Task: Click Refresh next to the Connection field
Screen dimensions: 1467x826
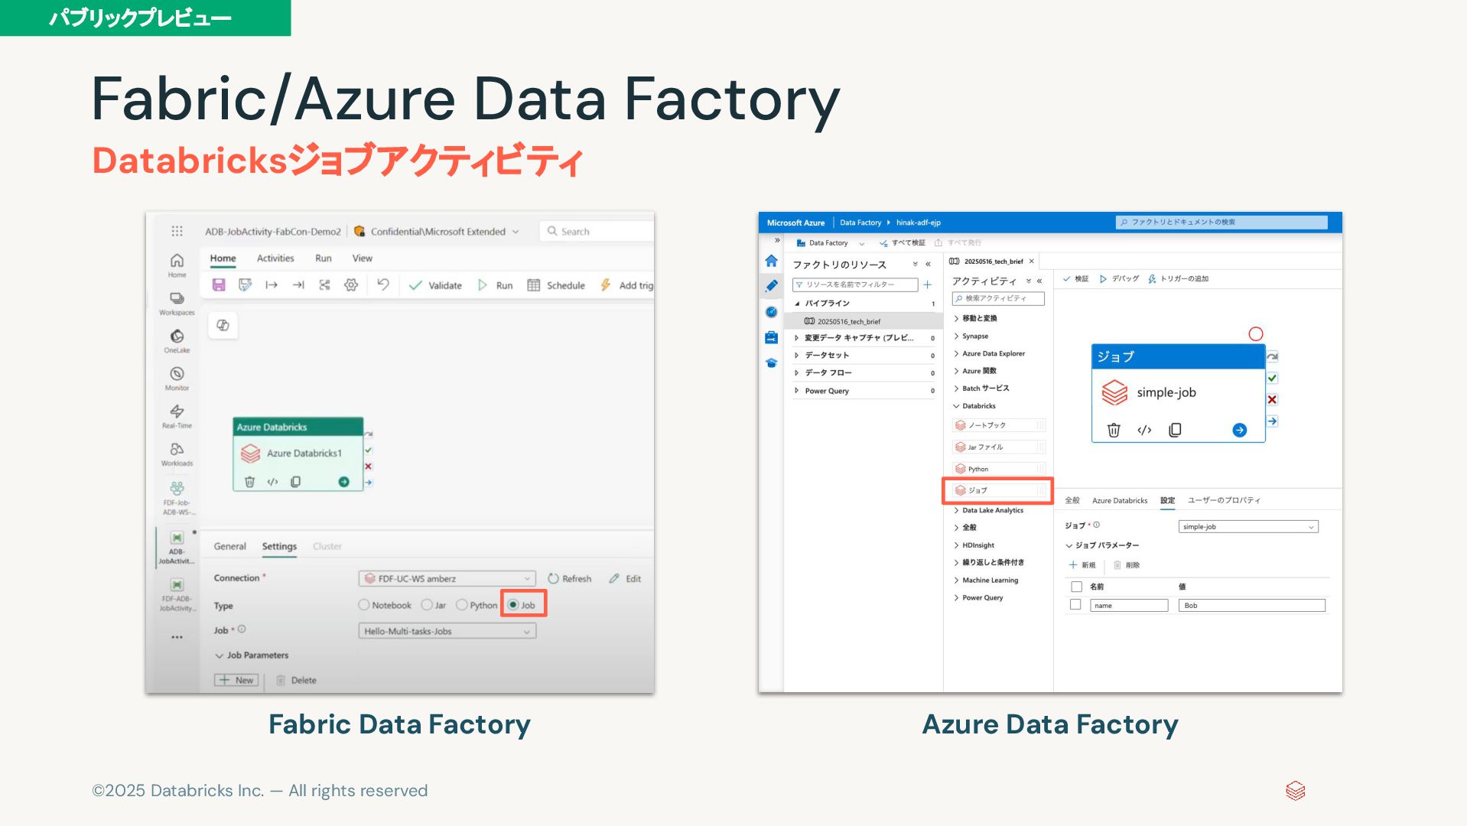Action: tap(570, 579)
